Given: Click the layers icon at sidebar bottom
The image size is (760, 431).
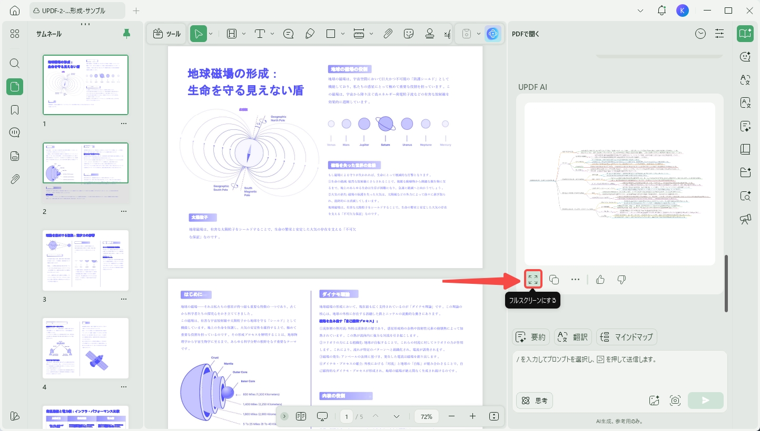Looking at the screenshot, I should [x=15, y=416].
